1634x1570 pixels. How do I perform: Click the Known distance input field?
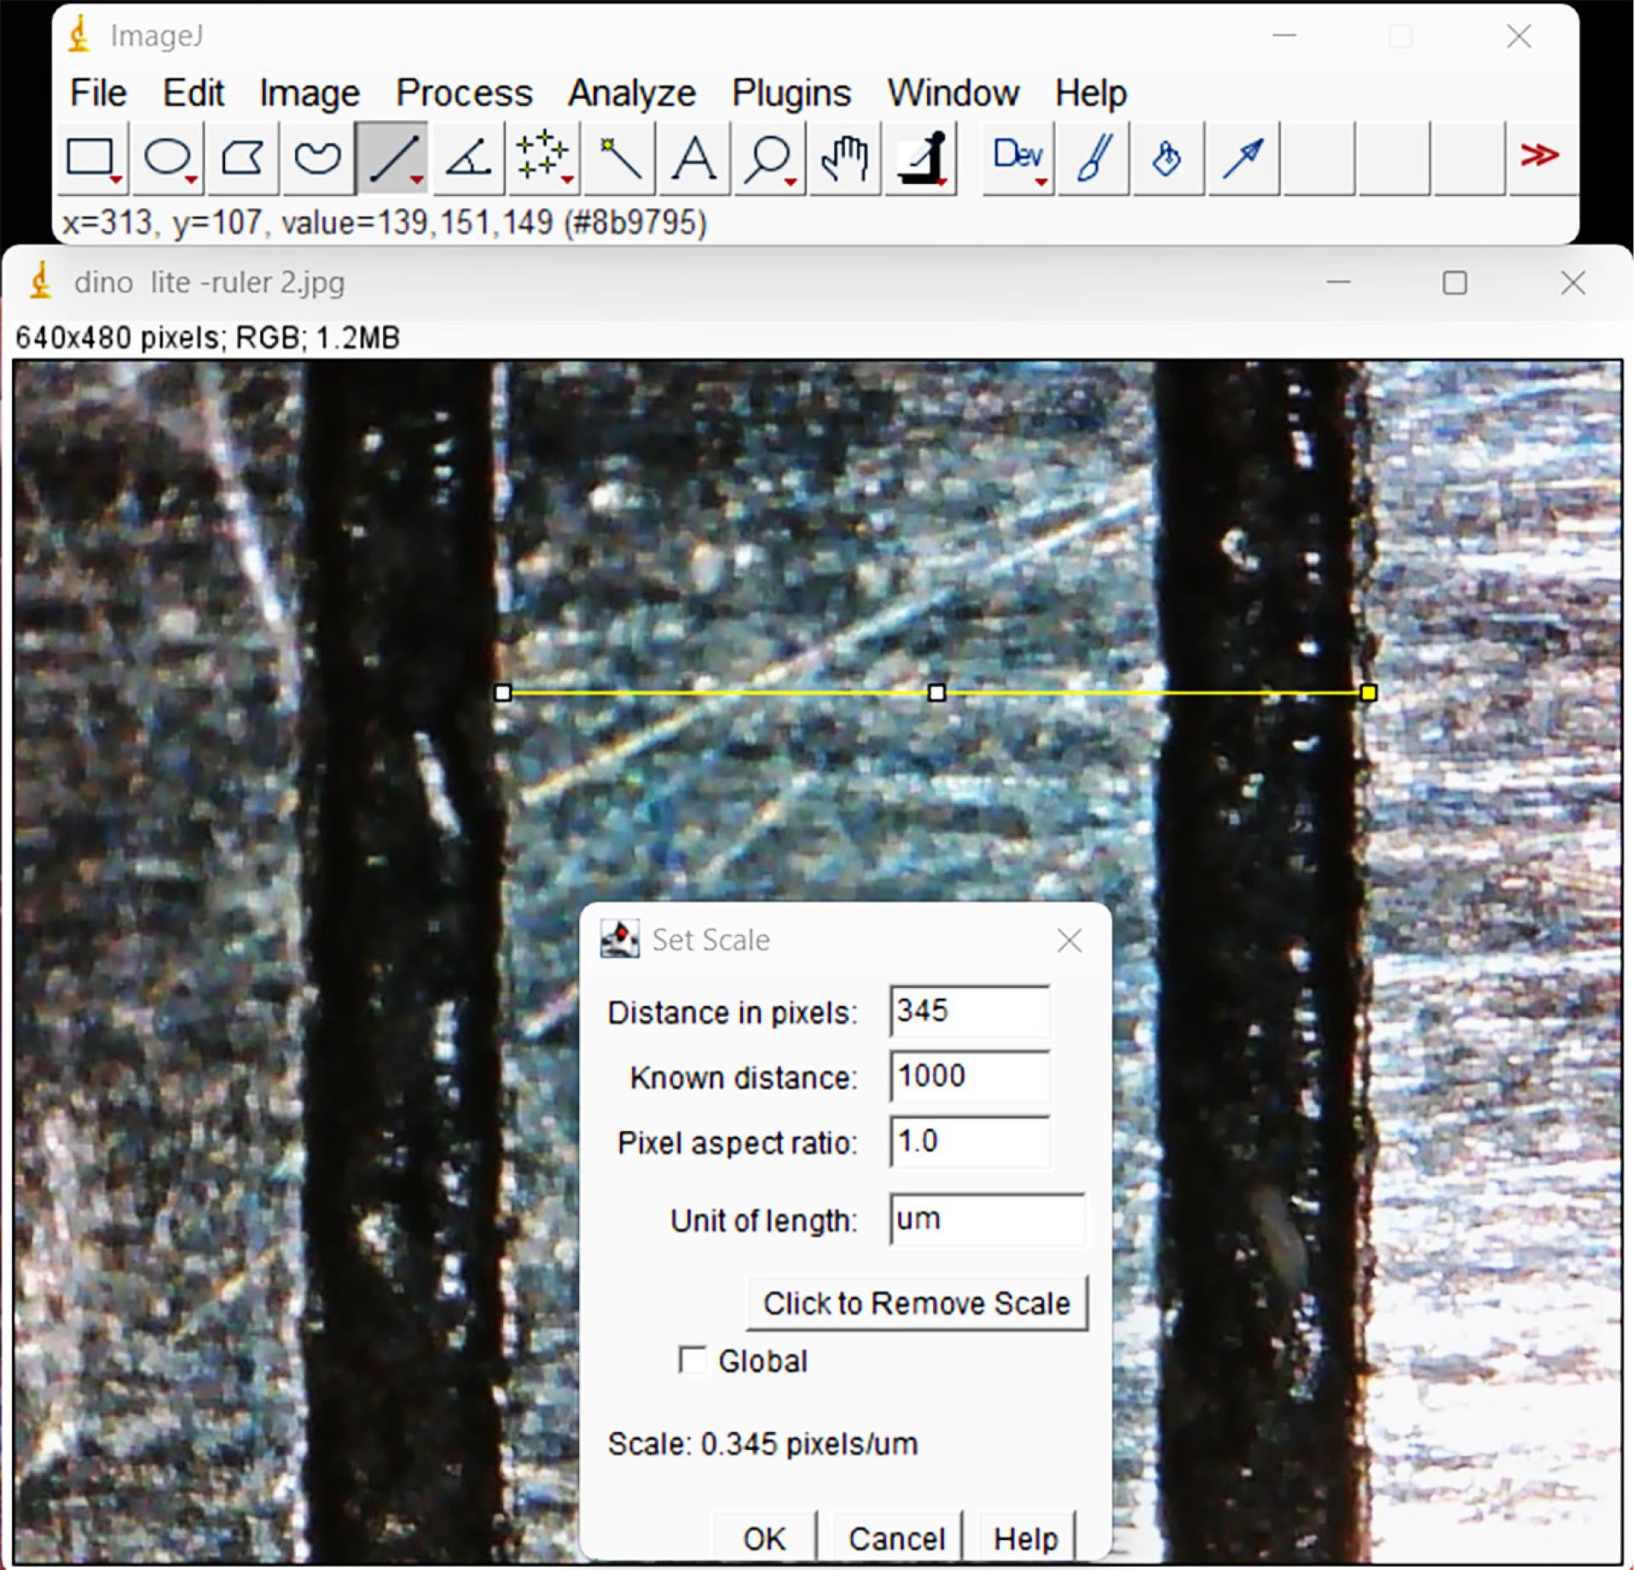[969, 1076]
